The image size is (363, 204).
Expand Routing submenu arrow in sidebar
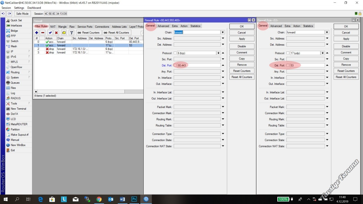(29, 72)
